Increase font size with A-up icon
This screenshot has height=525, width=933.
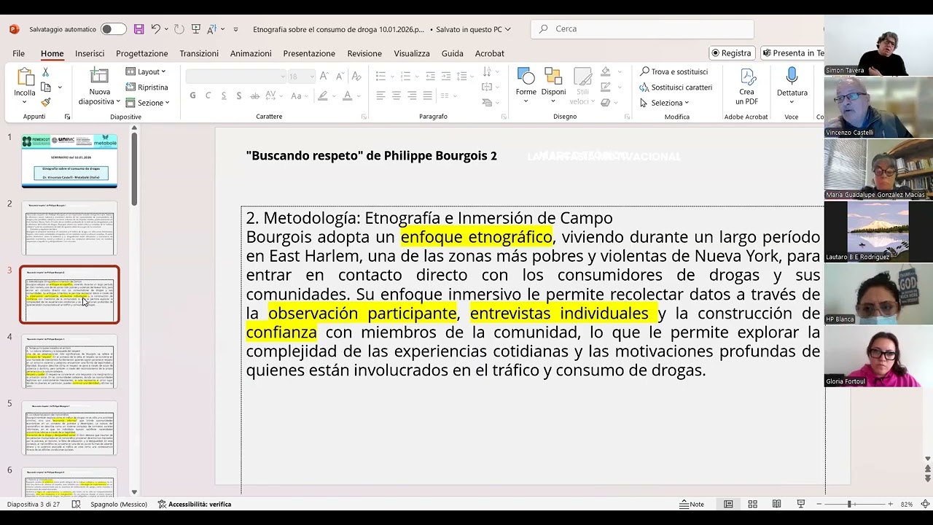tap(324, 76)
